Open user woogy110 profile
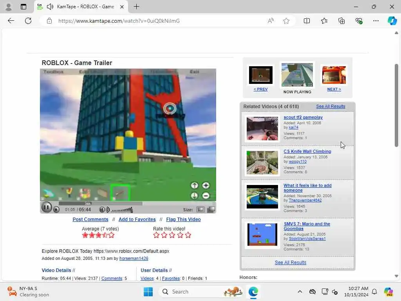This screenshot has height=301, width=401. [x=298, y=161]
